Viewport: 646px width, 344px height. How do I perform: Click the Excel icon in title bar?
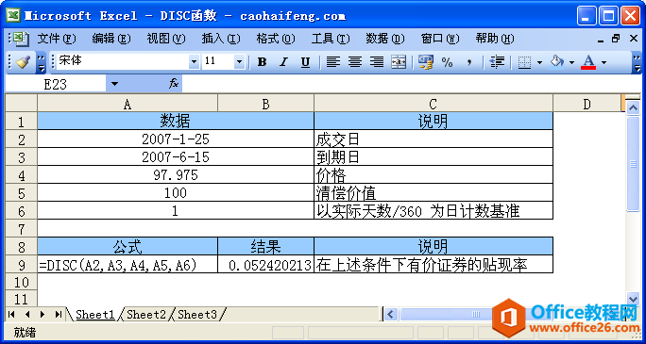14,16
